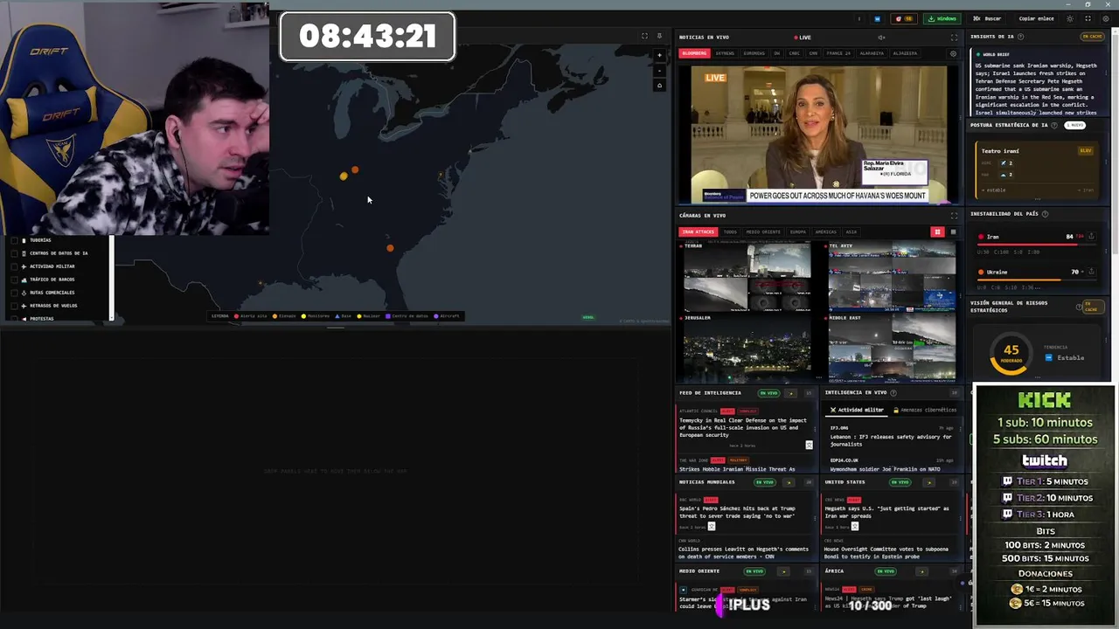The width and height of the screenshot is (1119, 629).
Task: Switch to the CNN channel tab
Action: pyautogui.click(x=813, y=53)
